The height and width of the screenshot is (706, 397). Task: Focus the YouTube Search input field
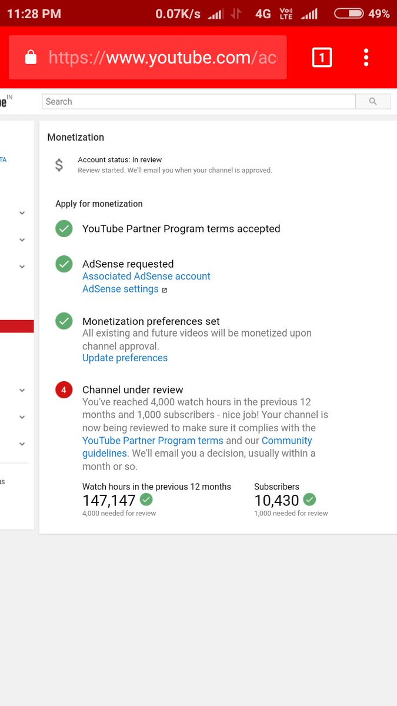tap(199, 101)
